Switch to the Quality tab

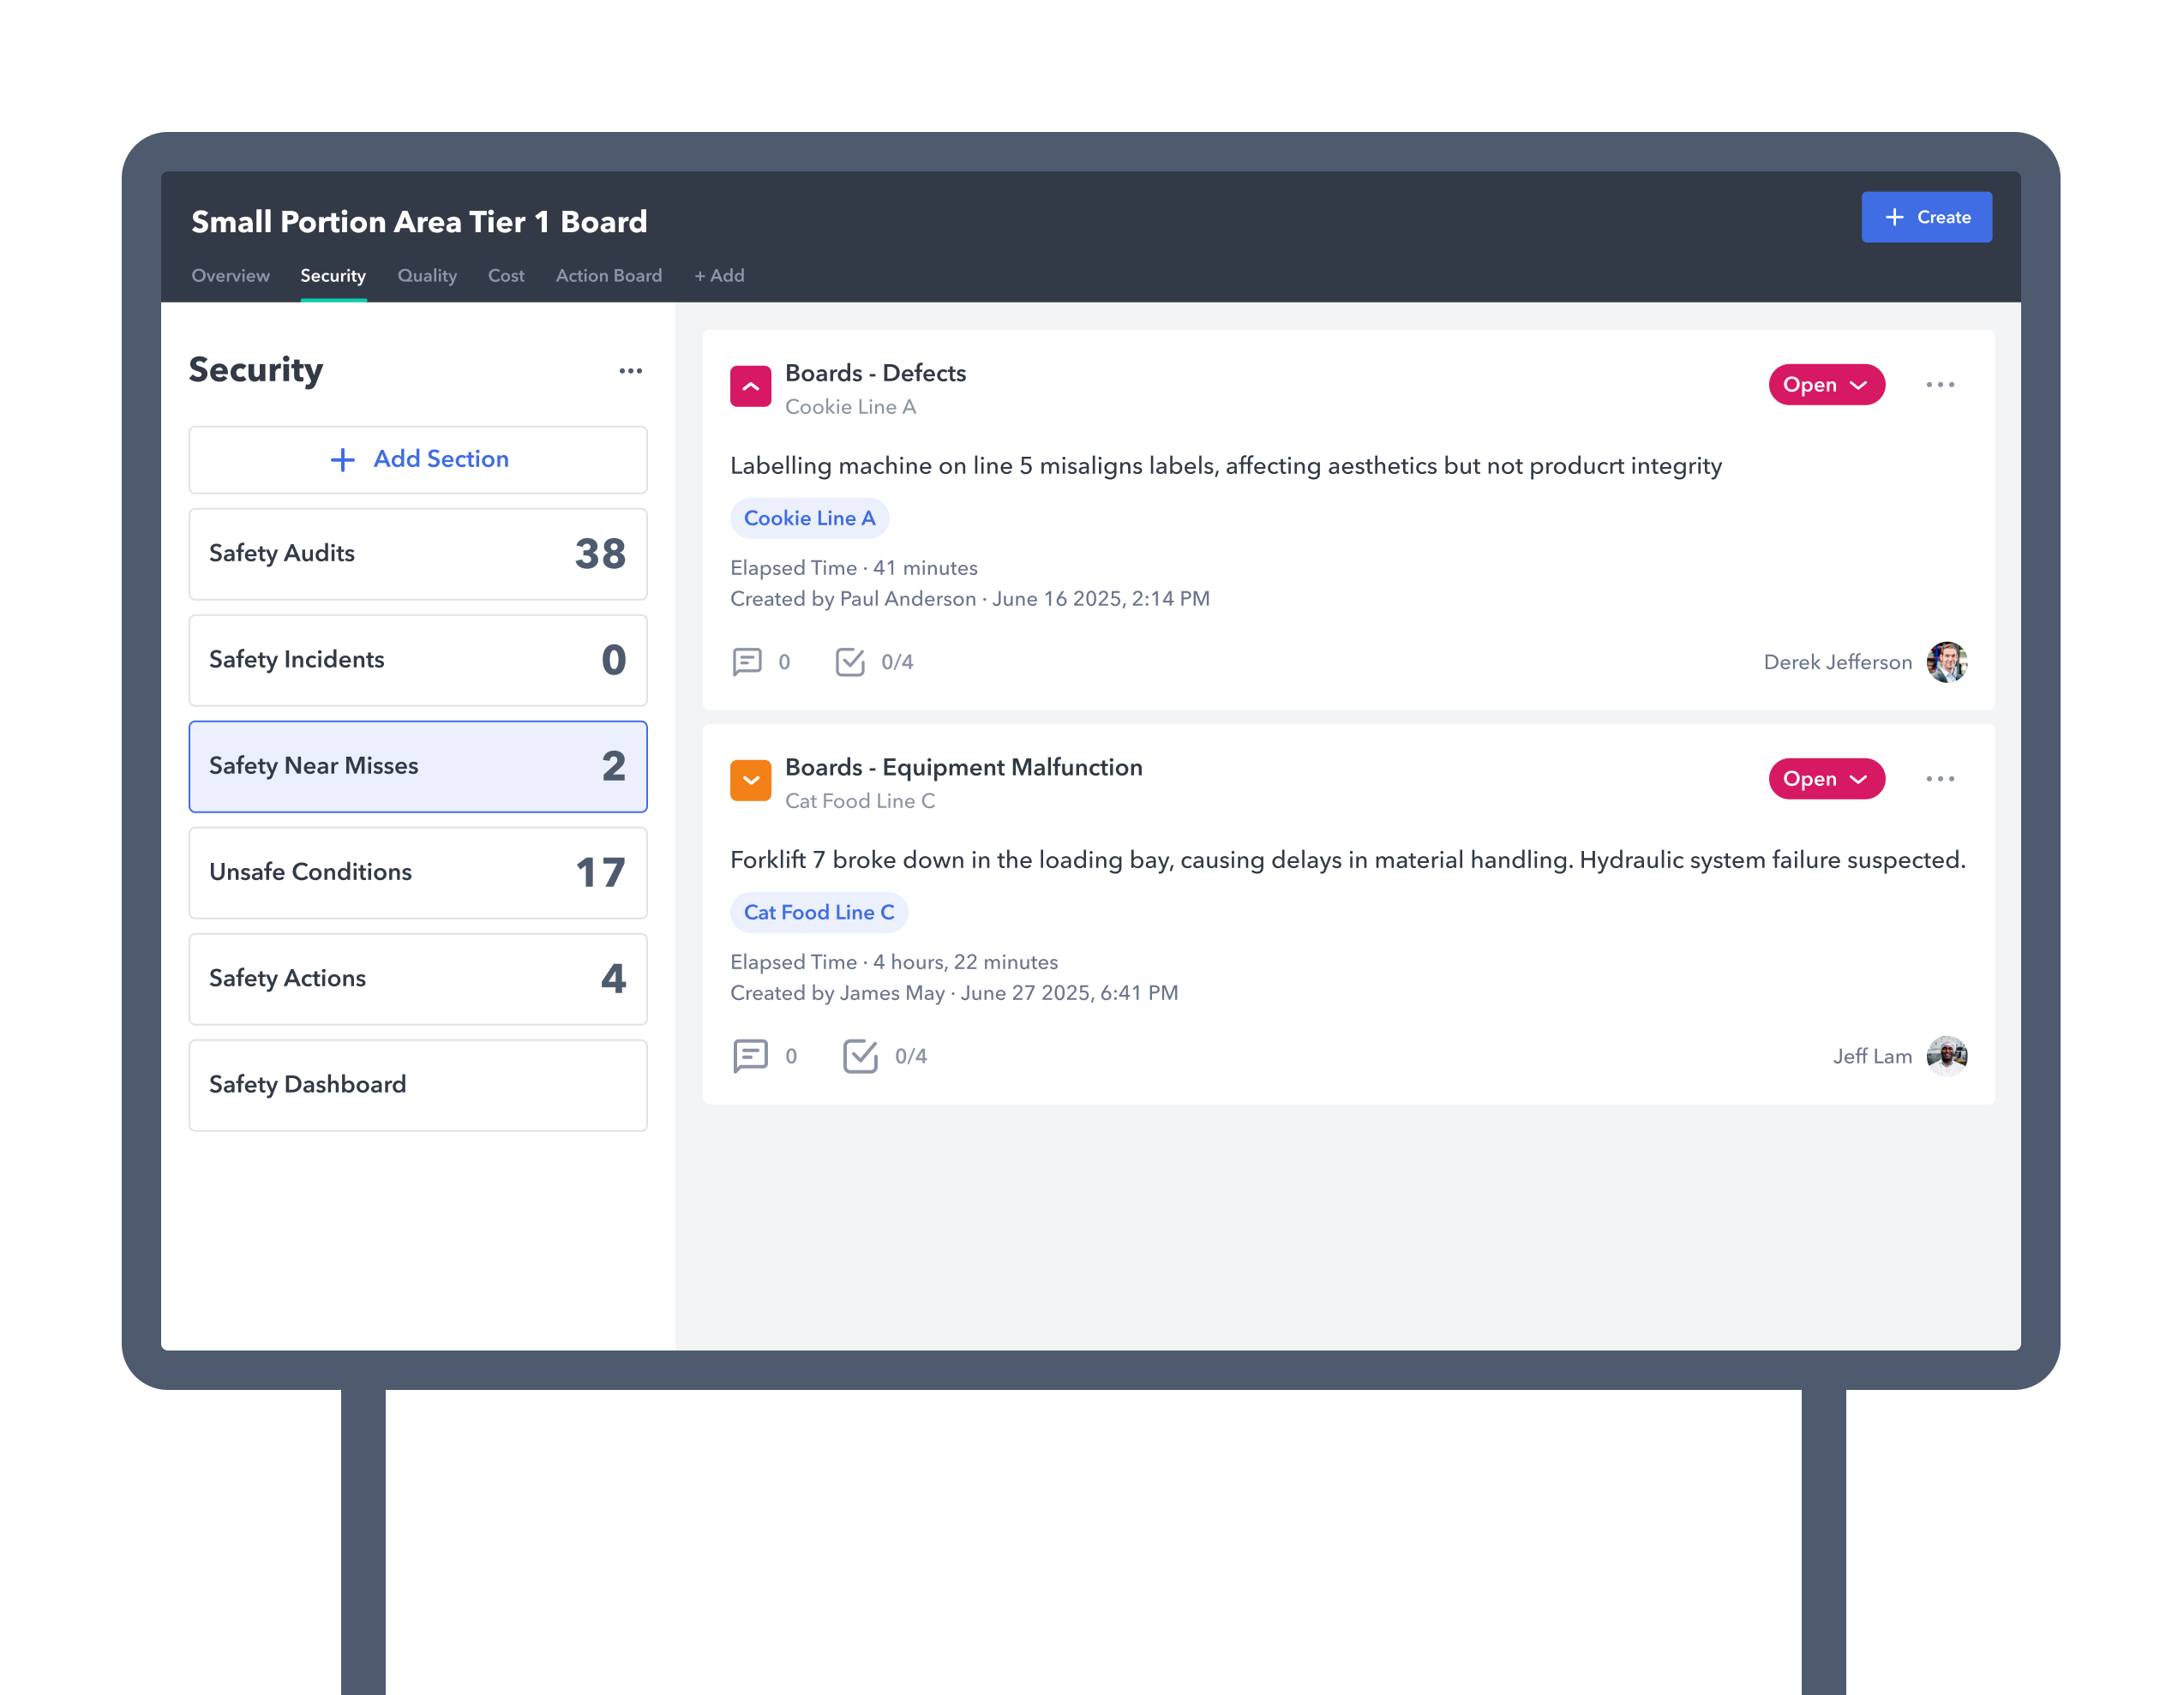427,276
